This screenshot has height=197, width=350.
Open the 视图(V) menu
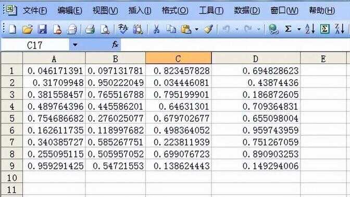[x=105, y=10]
